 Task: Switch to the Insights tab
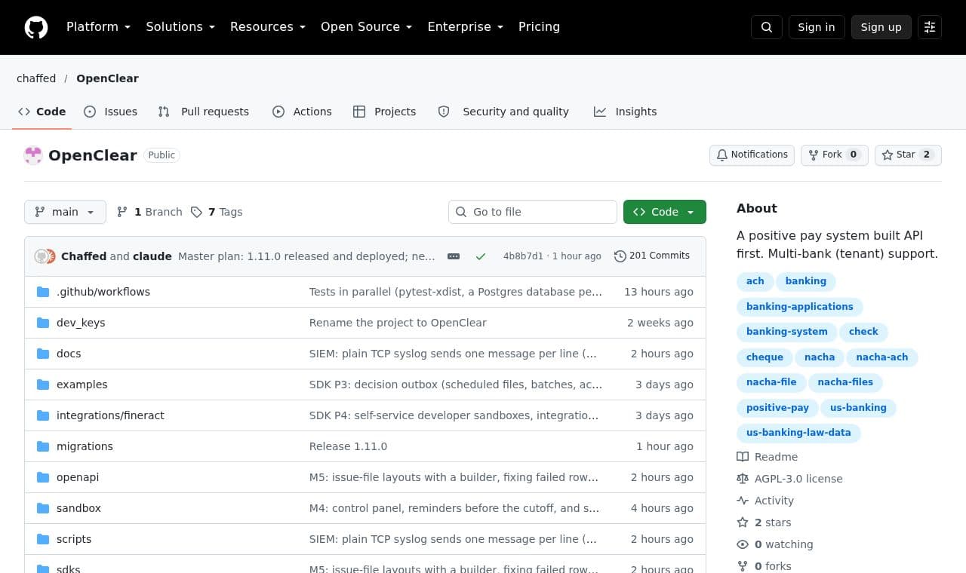pyautogui.click(x=625, y=112)
